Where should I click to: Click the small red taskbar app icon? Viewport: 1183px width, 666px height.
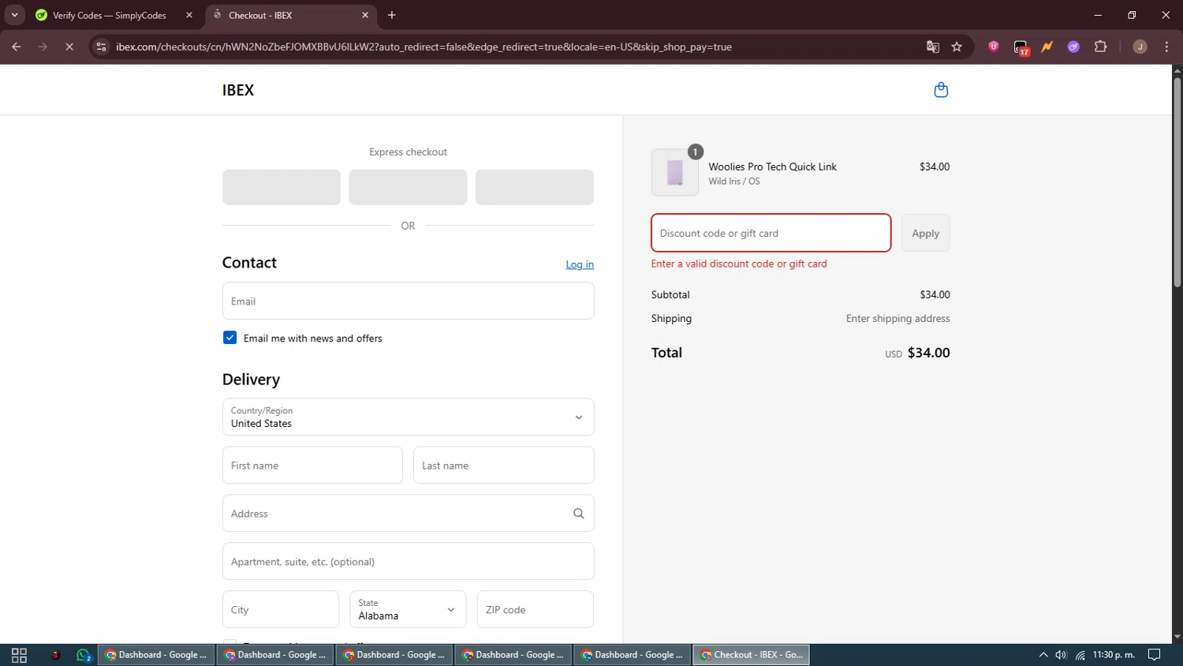[55, 655]
